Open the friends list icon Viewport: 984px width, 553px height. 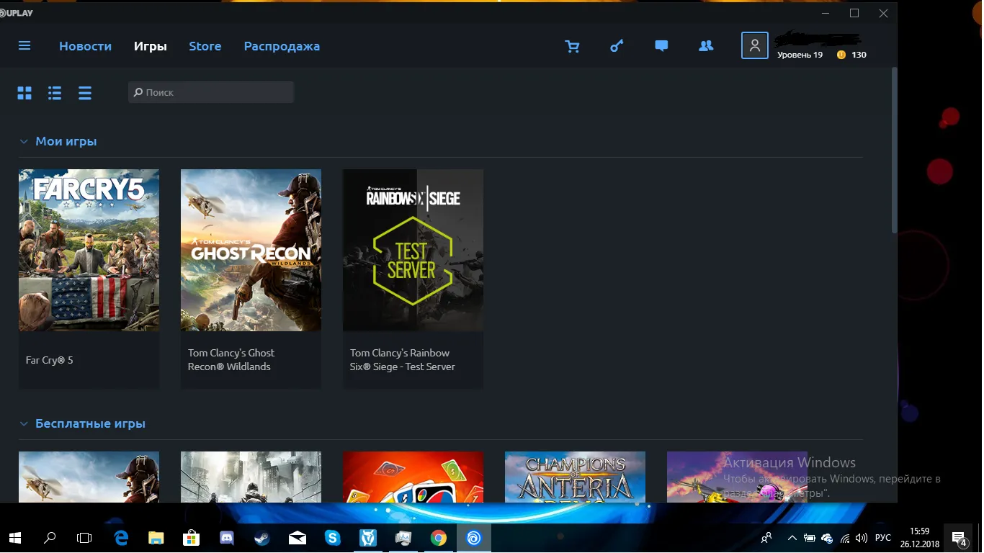706,46
